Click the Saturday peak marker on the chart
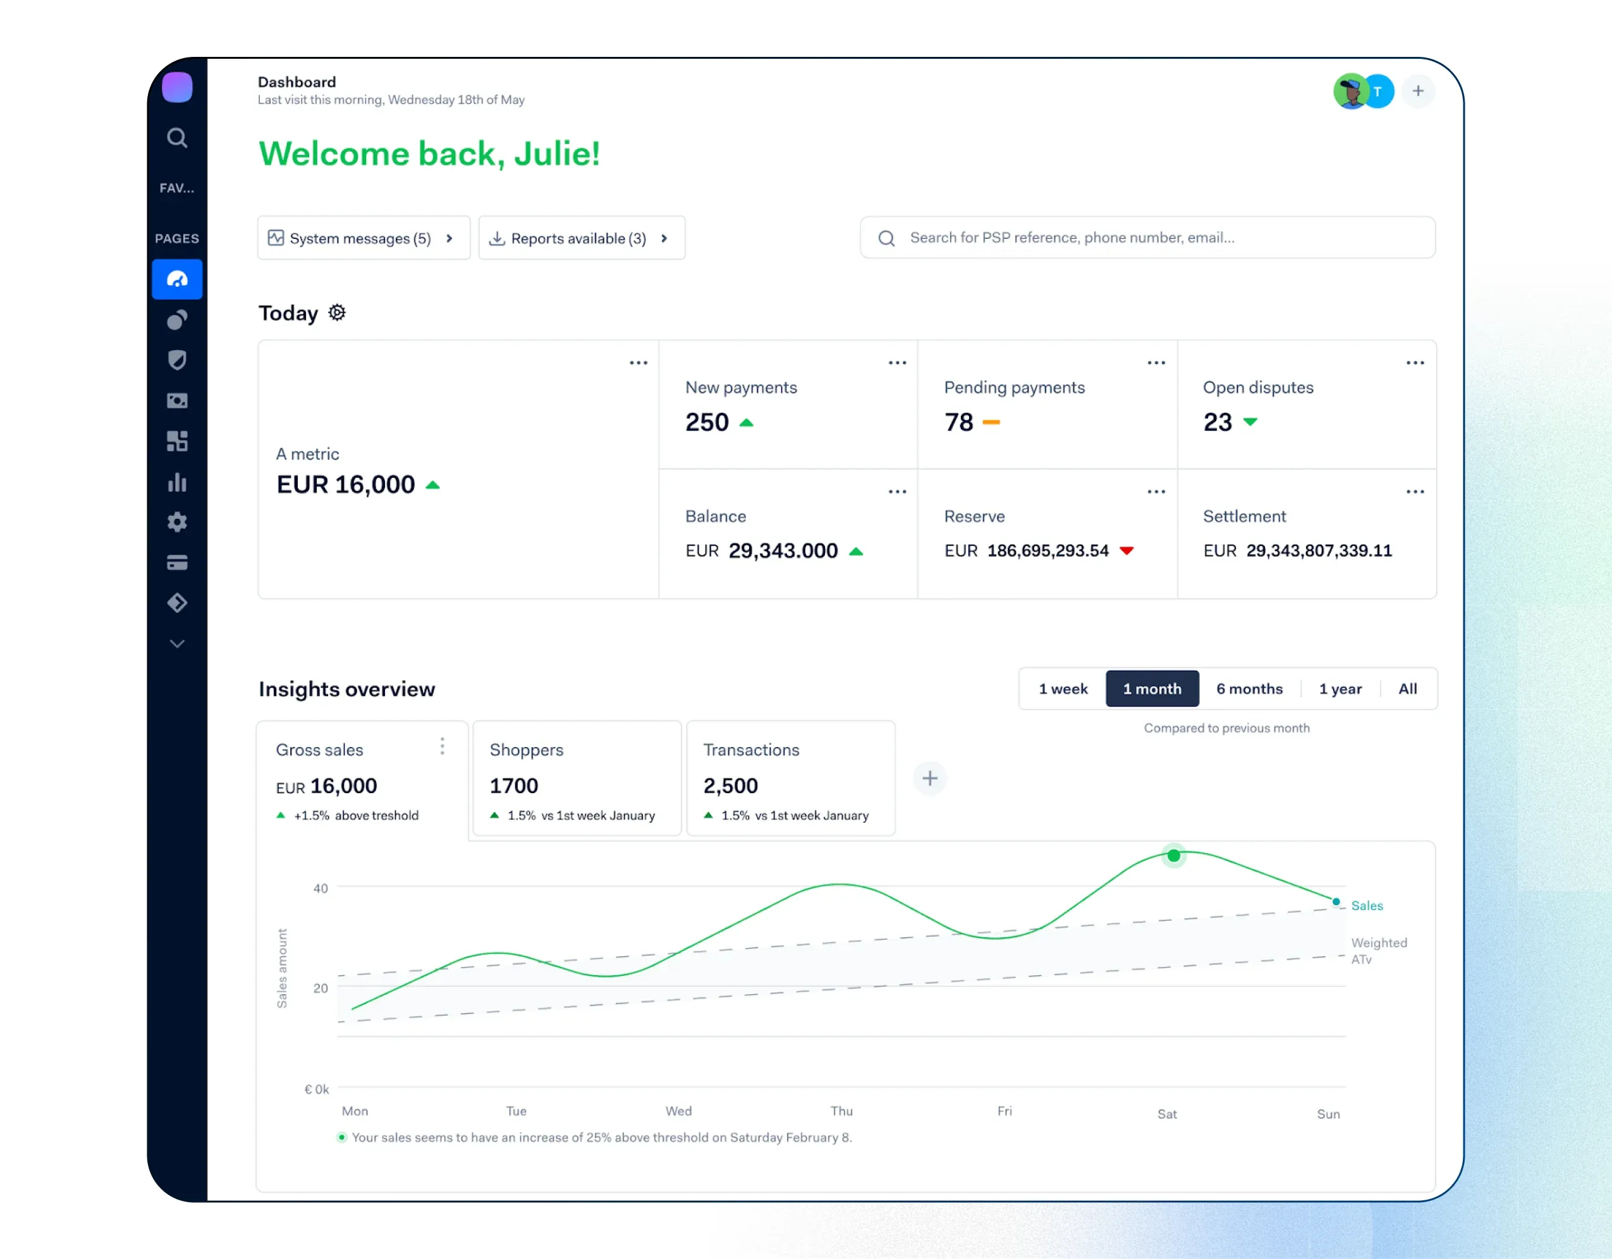Image resolution: width=1612 pixels, height=1259 pixels. click(x=1173, y=856)
